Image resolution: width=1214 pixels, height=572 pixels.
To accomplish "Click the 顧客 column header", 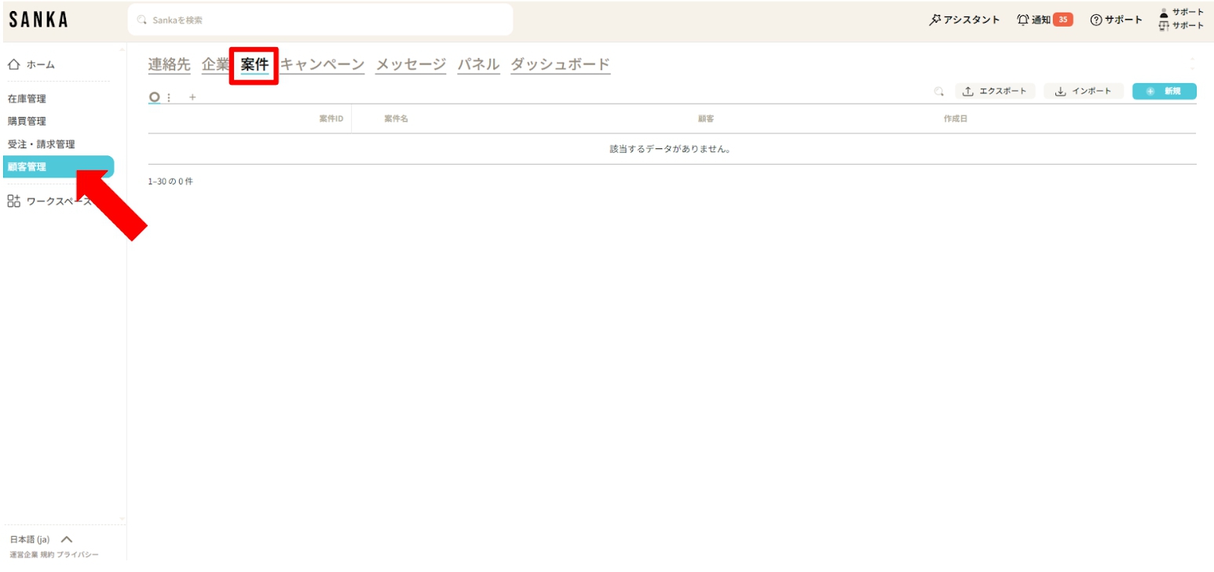I will click(x=706, y=118).
